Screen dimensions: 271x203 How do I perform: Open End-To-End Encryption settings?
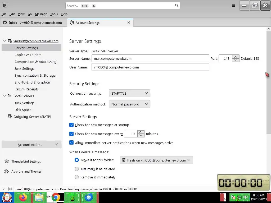(32, 82)
